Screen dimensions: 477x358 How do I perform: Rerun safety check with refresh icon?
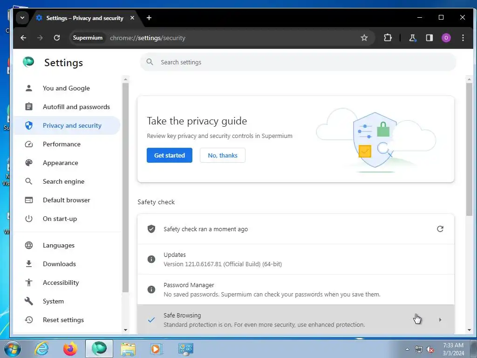[x=440, y=229]
